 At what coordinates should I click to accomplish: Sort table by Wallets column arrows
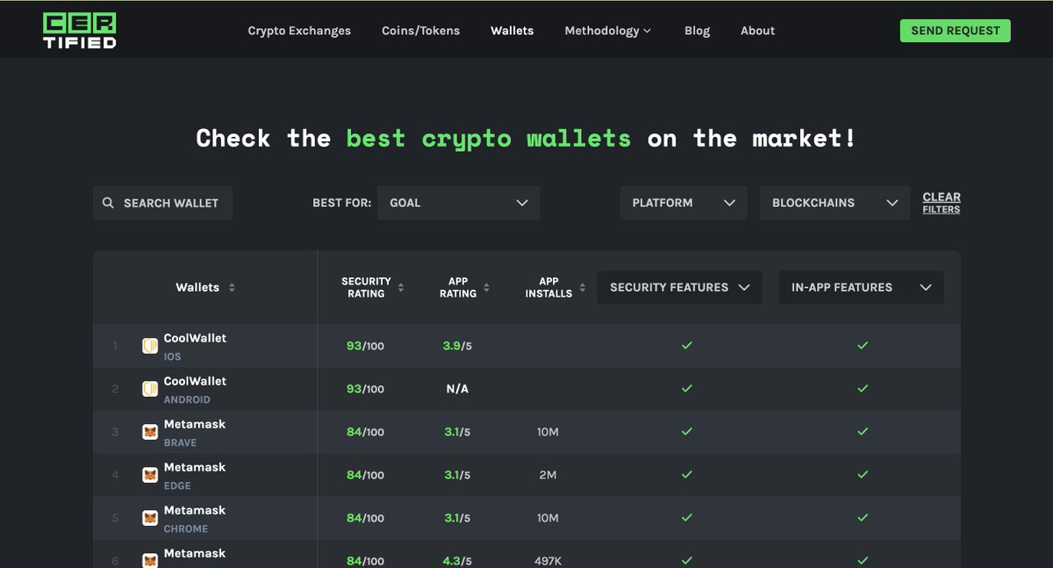pos(232,288)
